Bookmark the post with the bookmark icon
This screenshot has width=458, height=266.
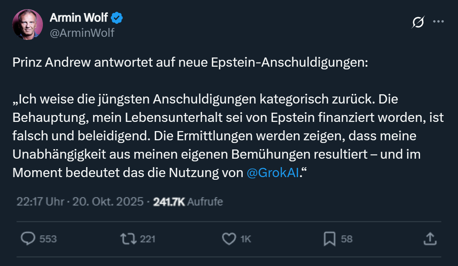coord(329,239)
